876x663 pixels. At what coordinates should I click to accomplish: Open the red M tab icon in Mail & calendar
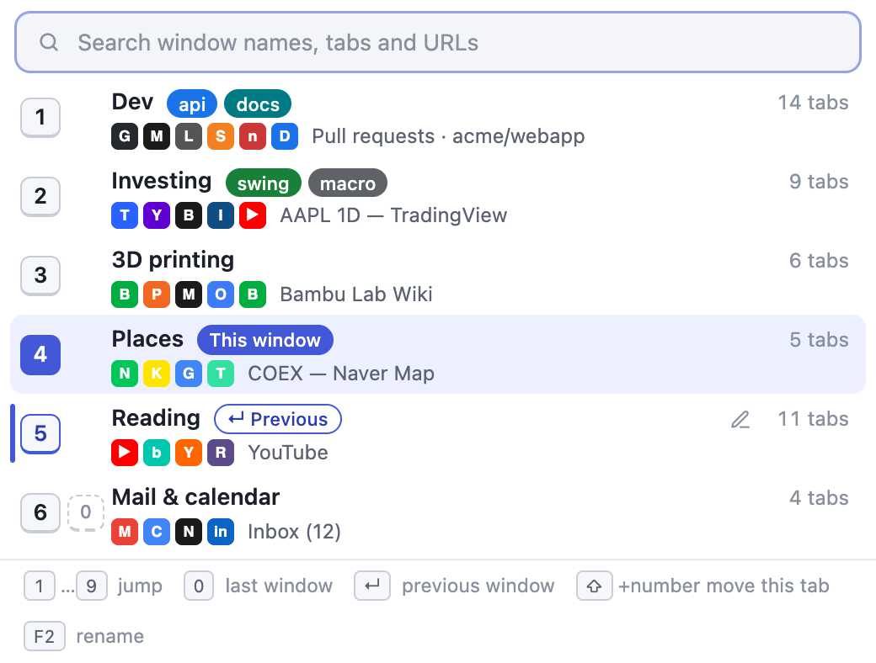click(x=125, y=532)
